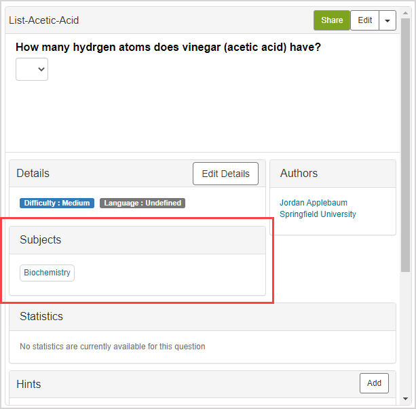Click the Biochemistry subject tag
416x409 pixels.
(x=47, y=273)
